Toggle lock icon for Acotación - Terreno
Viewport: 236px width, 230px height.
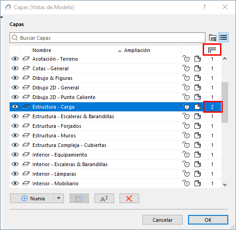click(x=186, y=59)
